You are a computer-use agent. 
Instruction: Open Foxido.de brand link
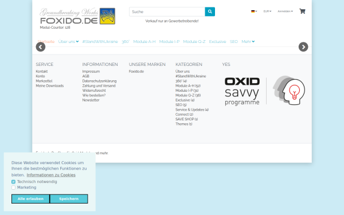click(136, 71)
